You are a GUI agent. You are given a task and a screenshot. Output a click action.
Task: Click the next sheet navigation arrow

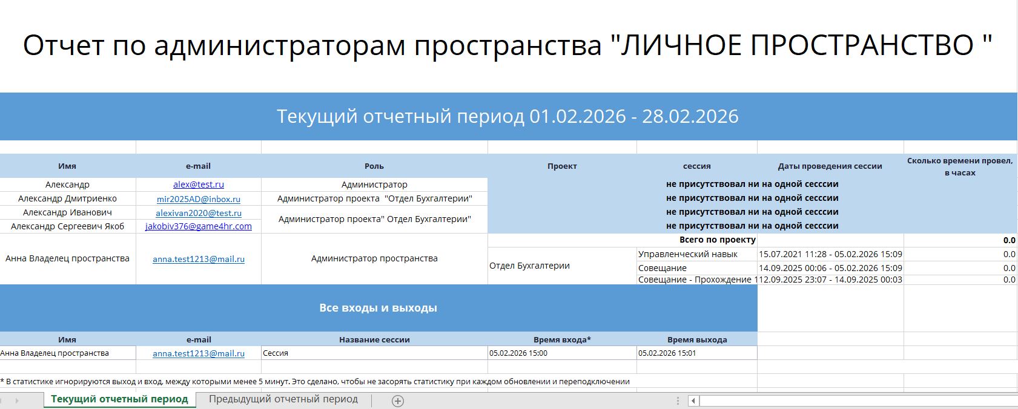coord(16,401)
